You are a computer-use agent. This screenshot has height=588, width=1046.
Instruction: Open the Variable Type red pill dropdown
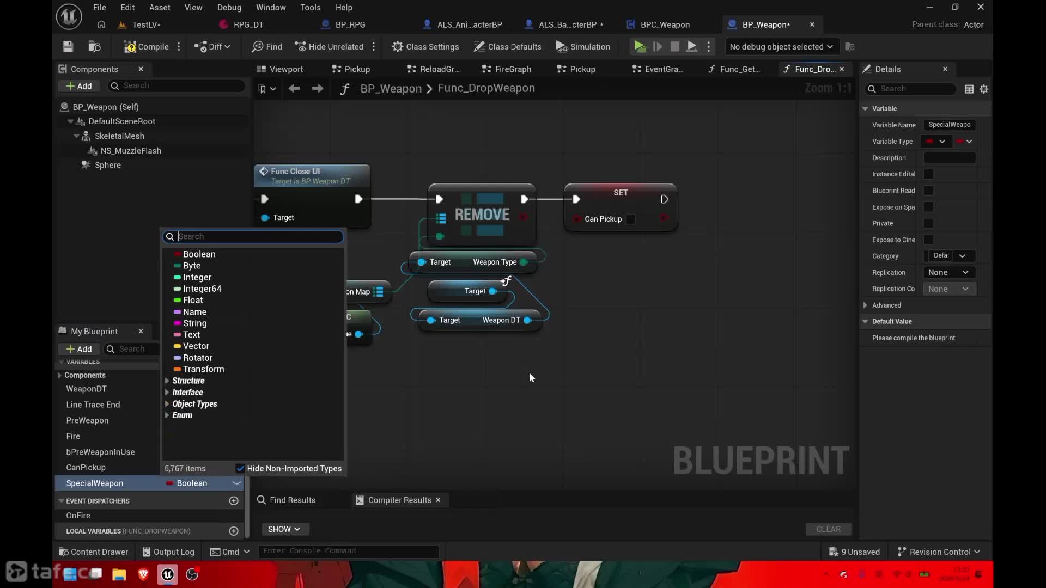(936, 142)
